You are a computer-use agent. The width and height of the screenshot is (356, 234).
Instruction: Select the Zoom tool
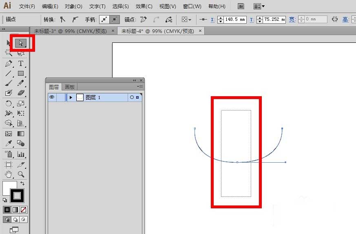coord(21,174)
